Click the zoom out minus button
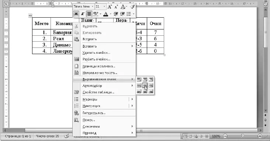The height and width of the screenshot is (141, 270). coord(225,136)
